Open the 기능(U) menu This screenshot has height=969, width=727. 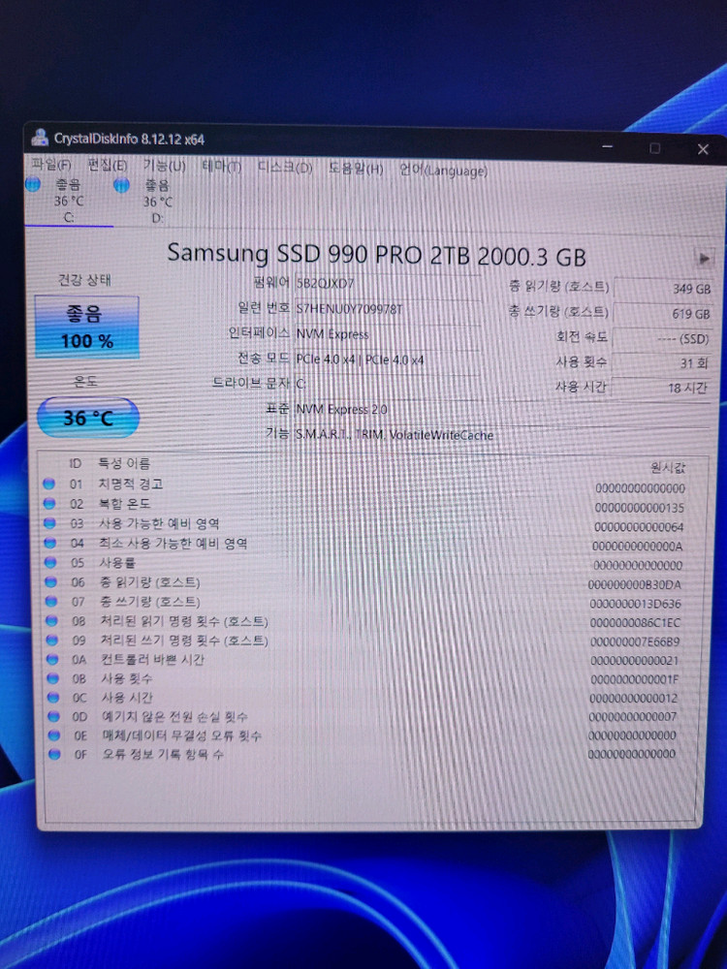[164, 166]
